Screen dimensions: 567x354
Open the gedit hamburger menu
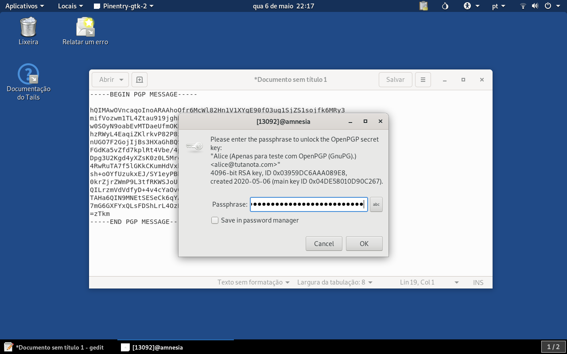(x=423, y=80)
